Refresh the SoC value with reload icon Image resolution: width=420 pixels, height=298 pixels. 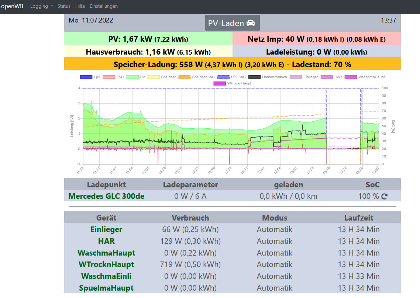384,197
